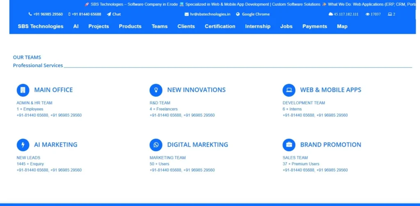Image resolution: width=420 pixels, height=206 pixels.
Task: Click the cloud icon beside the IP address
Action: click(331, 14)
